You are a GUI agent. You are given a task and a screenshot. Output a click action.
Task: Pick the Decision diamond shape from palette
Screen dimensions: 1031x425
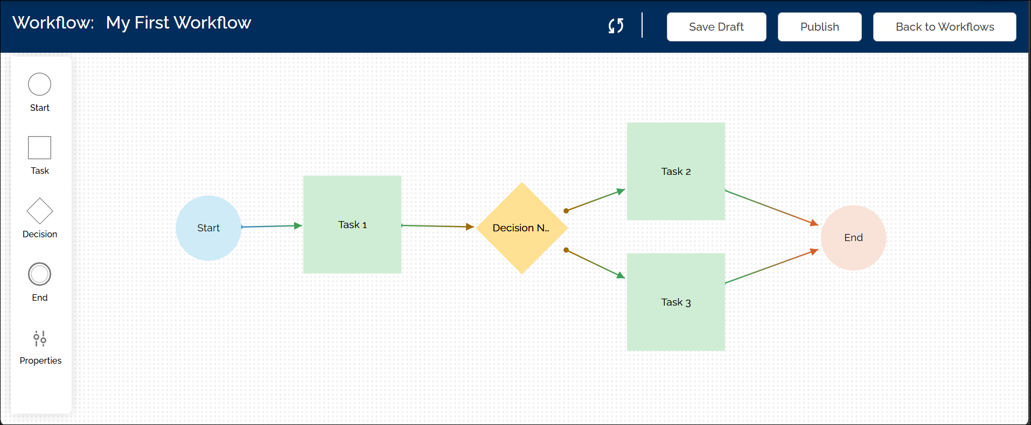click(x=39, y=211)
